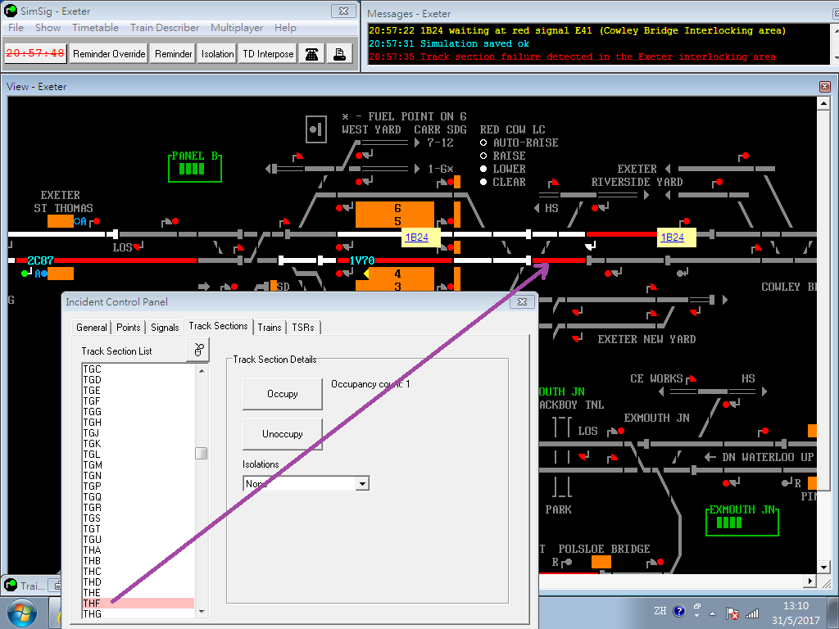Click the messages panel scroll-down arrow
The width and height of the screenshot is (839, 629).
point(835,57)
